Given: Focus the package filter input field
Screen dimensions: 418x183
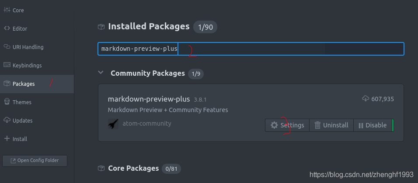Looking at the screenshot, I should (251, 49).
